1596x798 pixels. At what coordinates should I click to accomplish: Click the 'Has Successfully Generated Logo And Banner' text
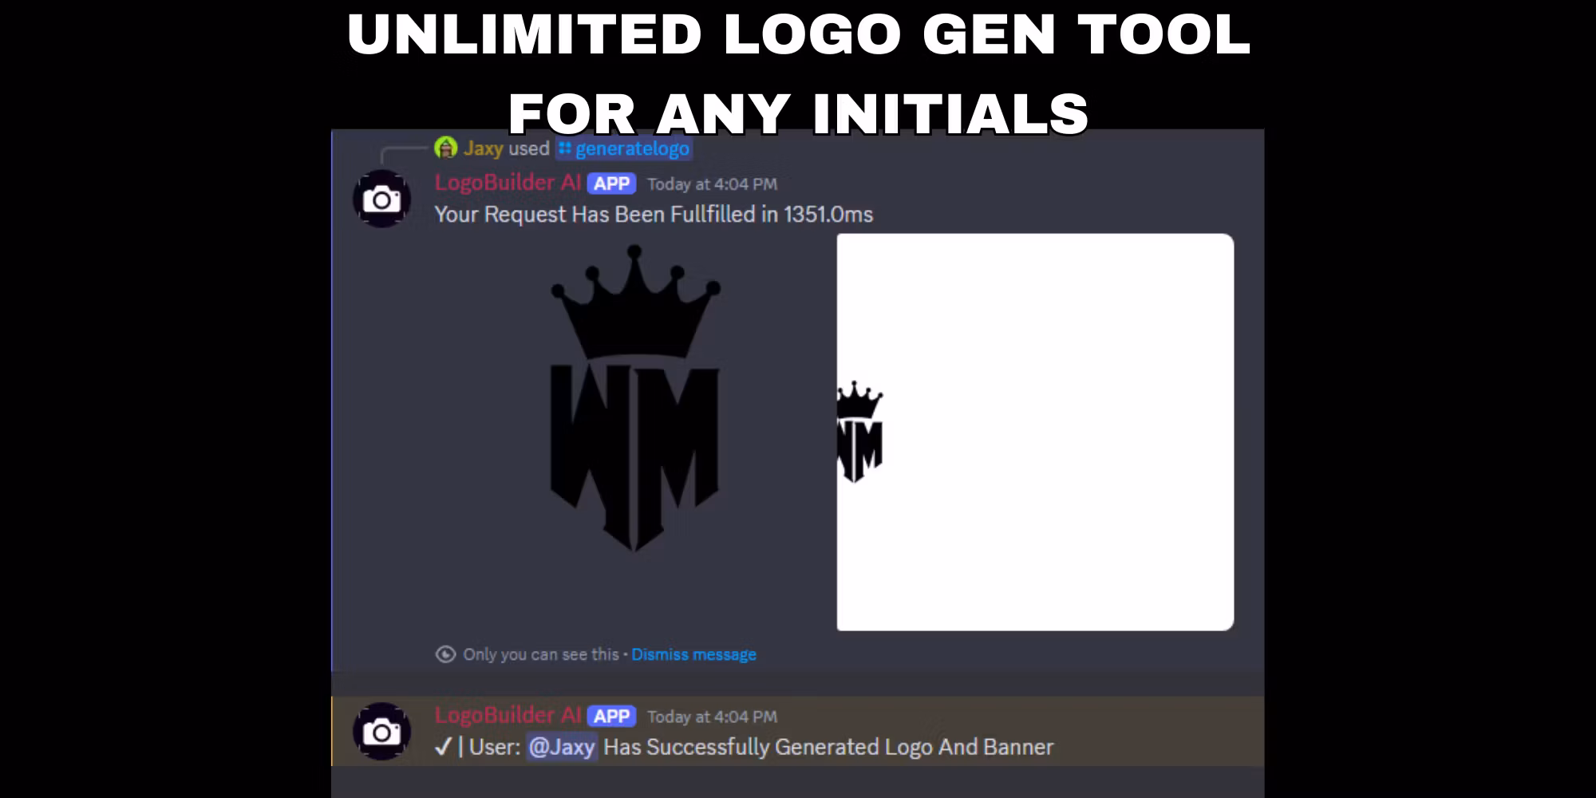pyautogui.click(x=828, y=747)
